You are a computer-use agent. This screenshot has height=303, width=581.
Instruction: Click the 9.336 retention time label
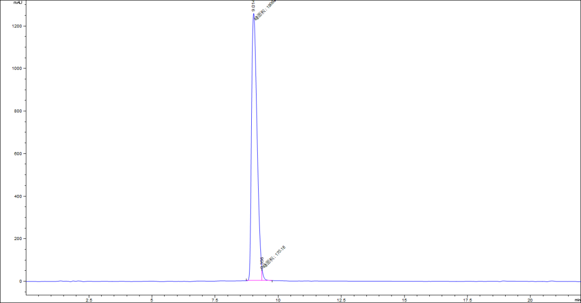pos(262,263)
